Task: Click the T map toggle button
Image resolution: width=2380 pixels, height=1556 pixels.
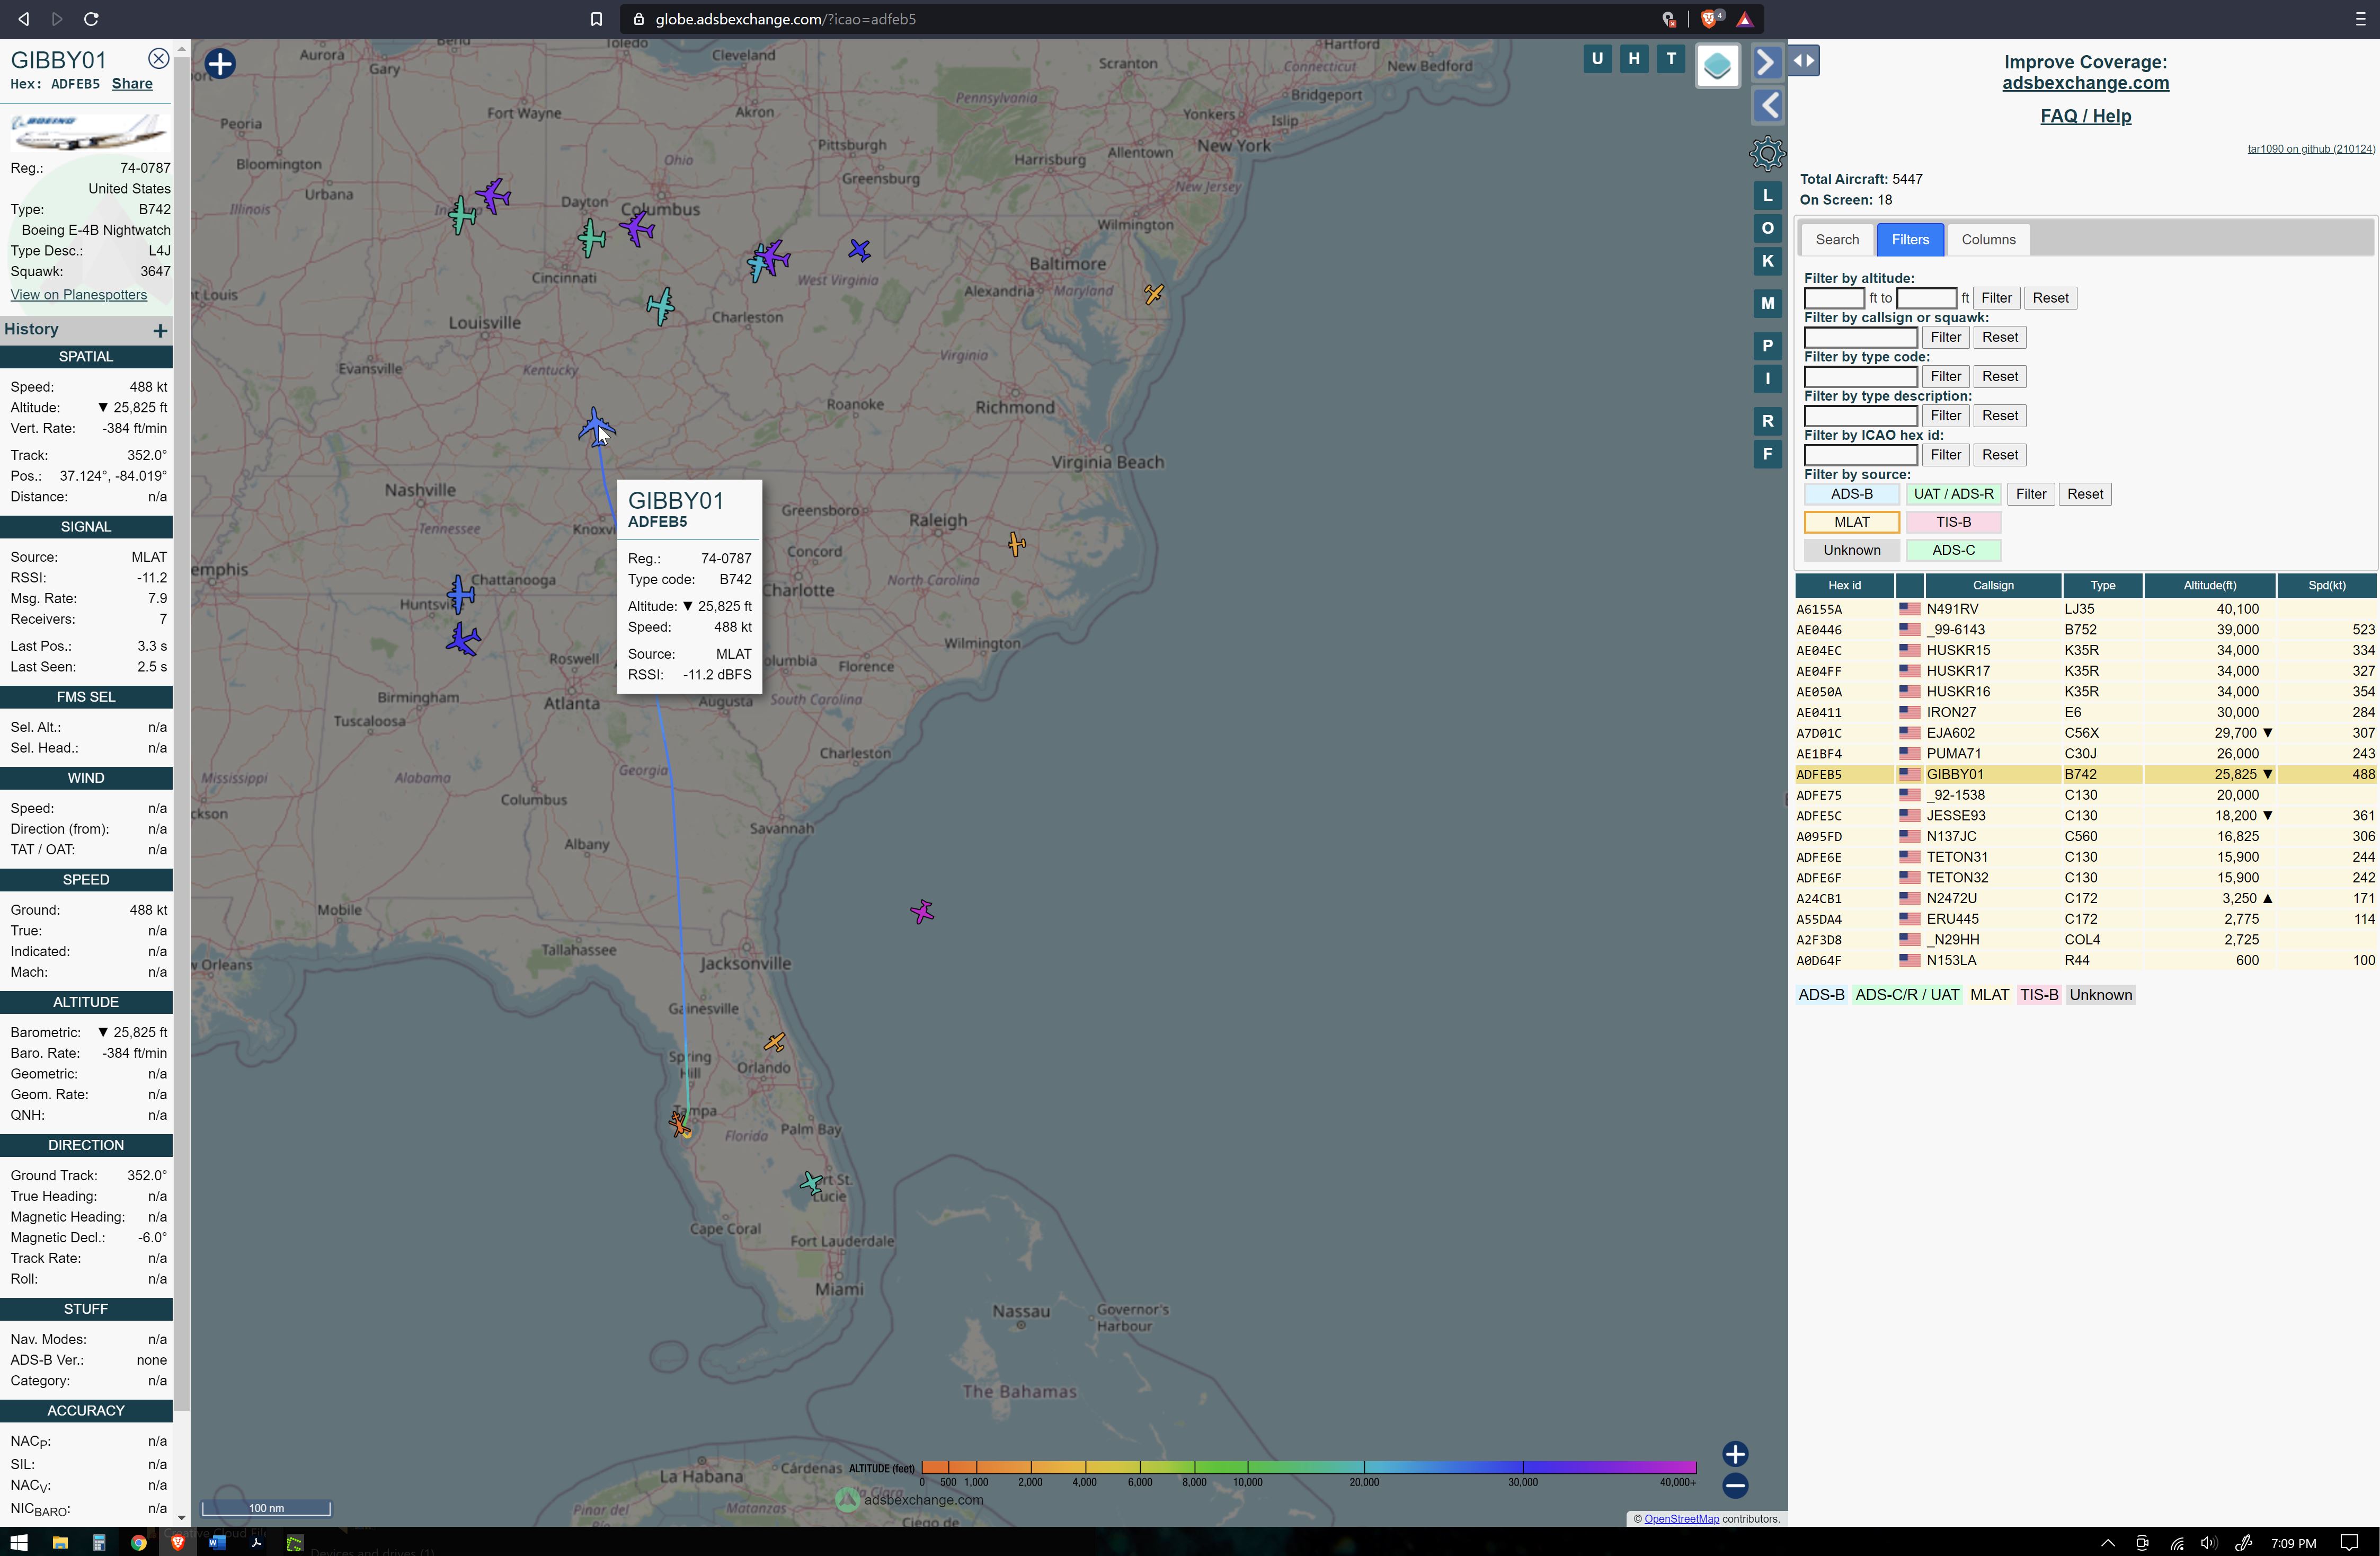Action: pyautogui.click(x=1671, y=59)
